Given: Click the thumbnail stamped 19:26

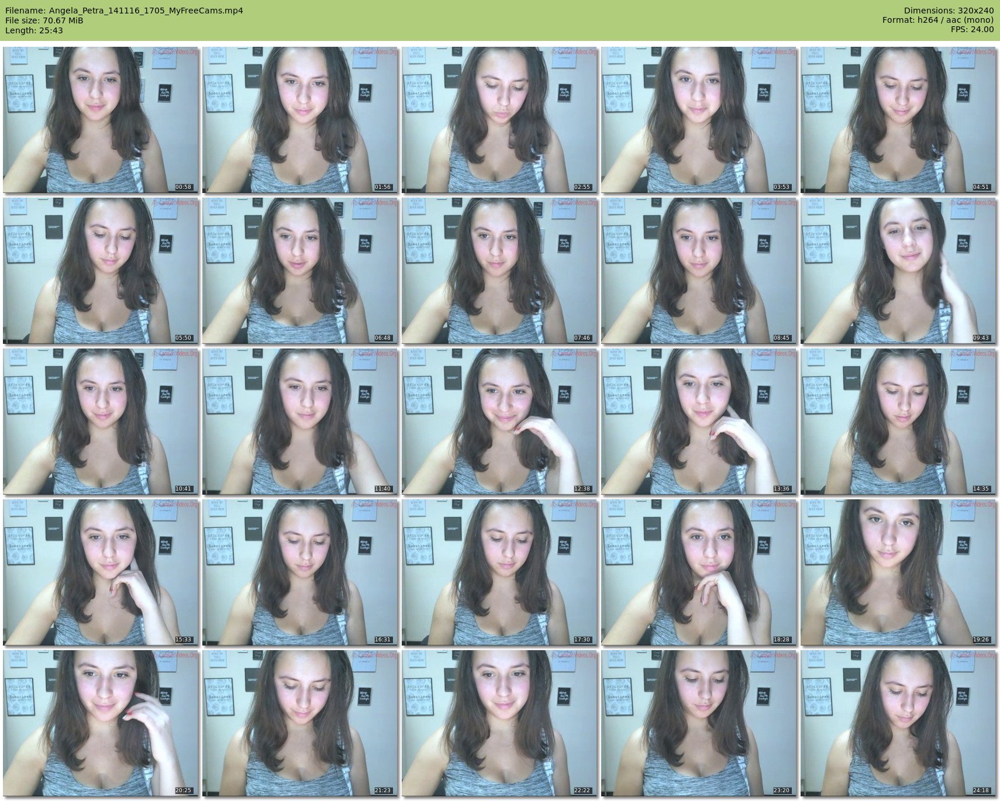Looking at the screenshot, I should click(x=898, y=572).
